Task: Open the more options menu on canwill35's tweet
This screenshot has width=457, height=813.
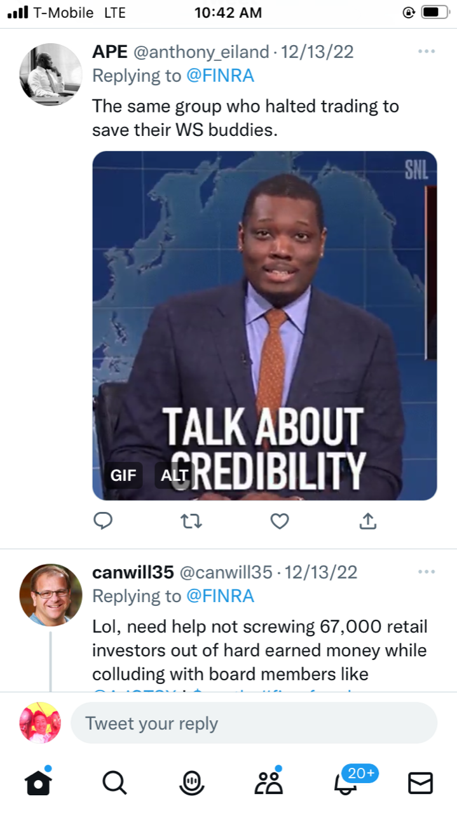Action: 426,571
